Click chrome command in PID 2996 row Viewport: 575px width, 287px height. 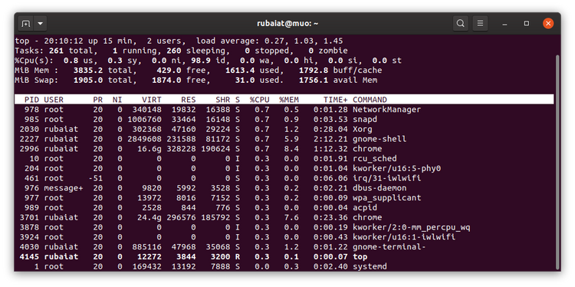point(367,149)
